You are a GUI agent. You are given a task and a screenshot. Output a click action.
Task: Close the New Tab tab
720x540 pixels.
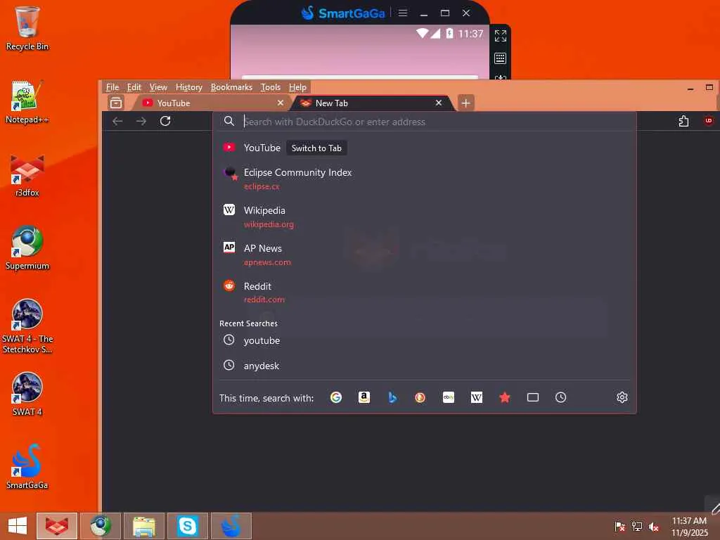[439, 103]
